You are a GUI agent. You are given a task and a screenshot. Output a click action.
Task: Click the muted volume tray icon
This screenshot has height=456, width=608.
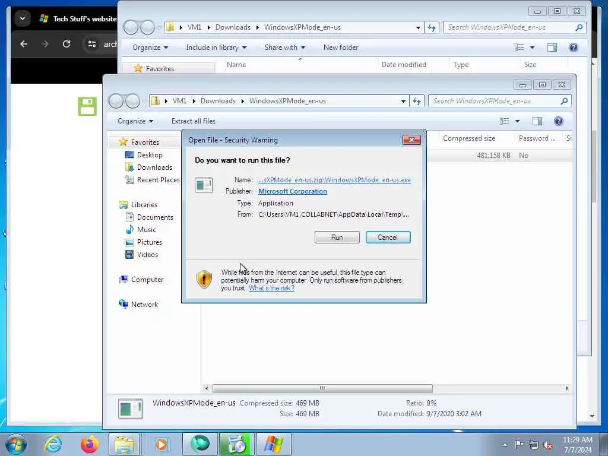tap(548, 445)
